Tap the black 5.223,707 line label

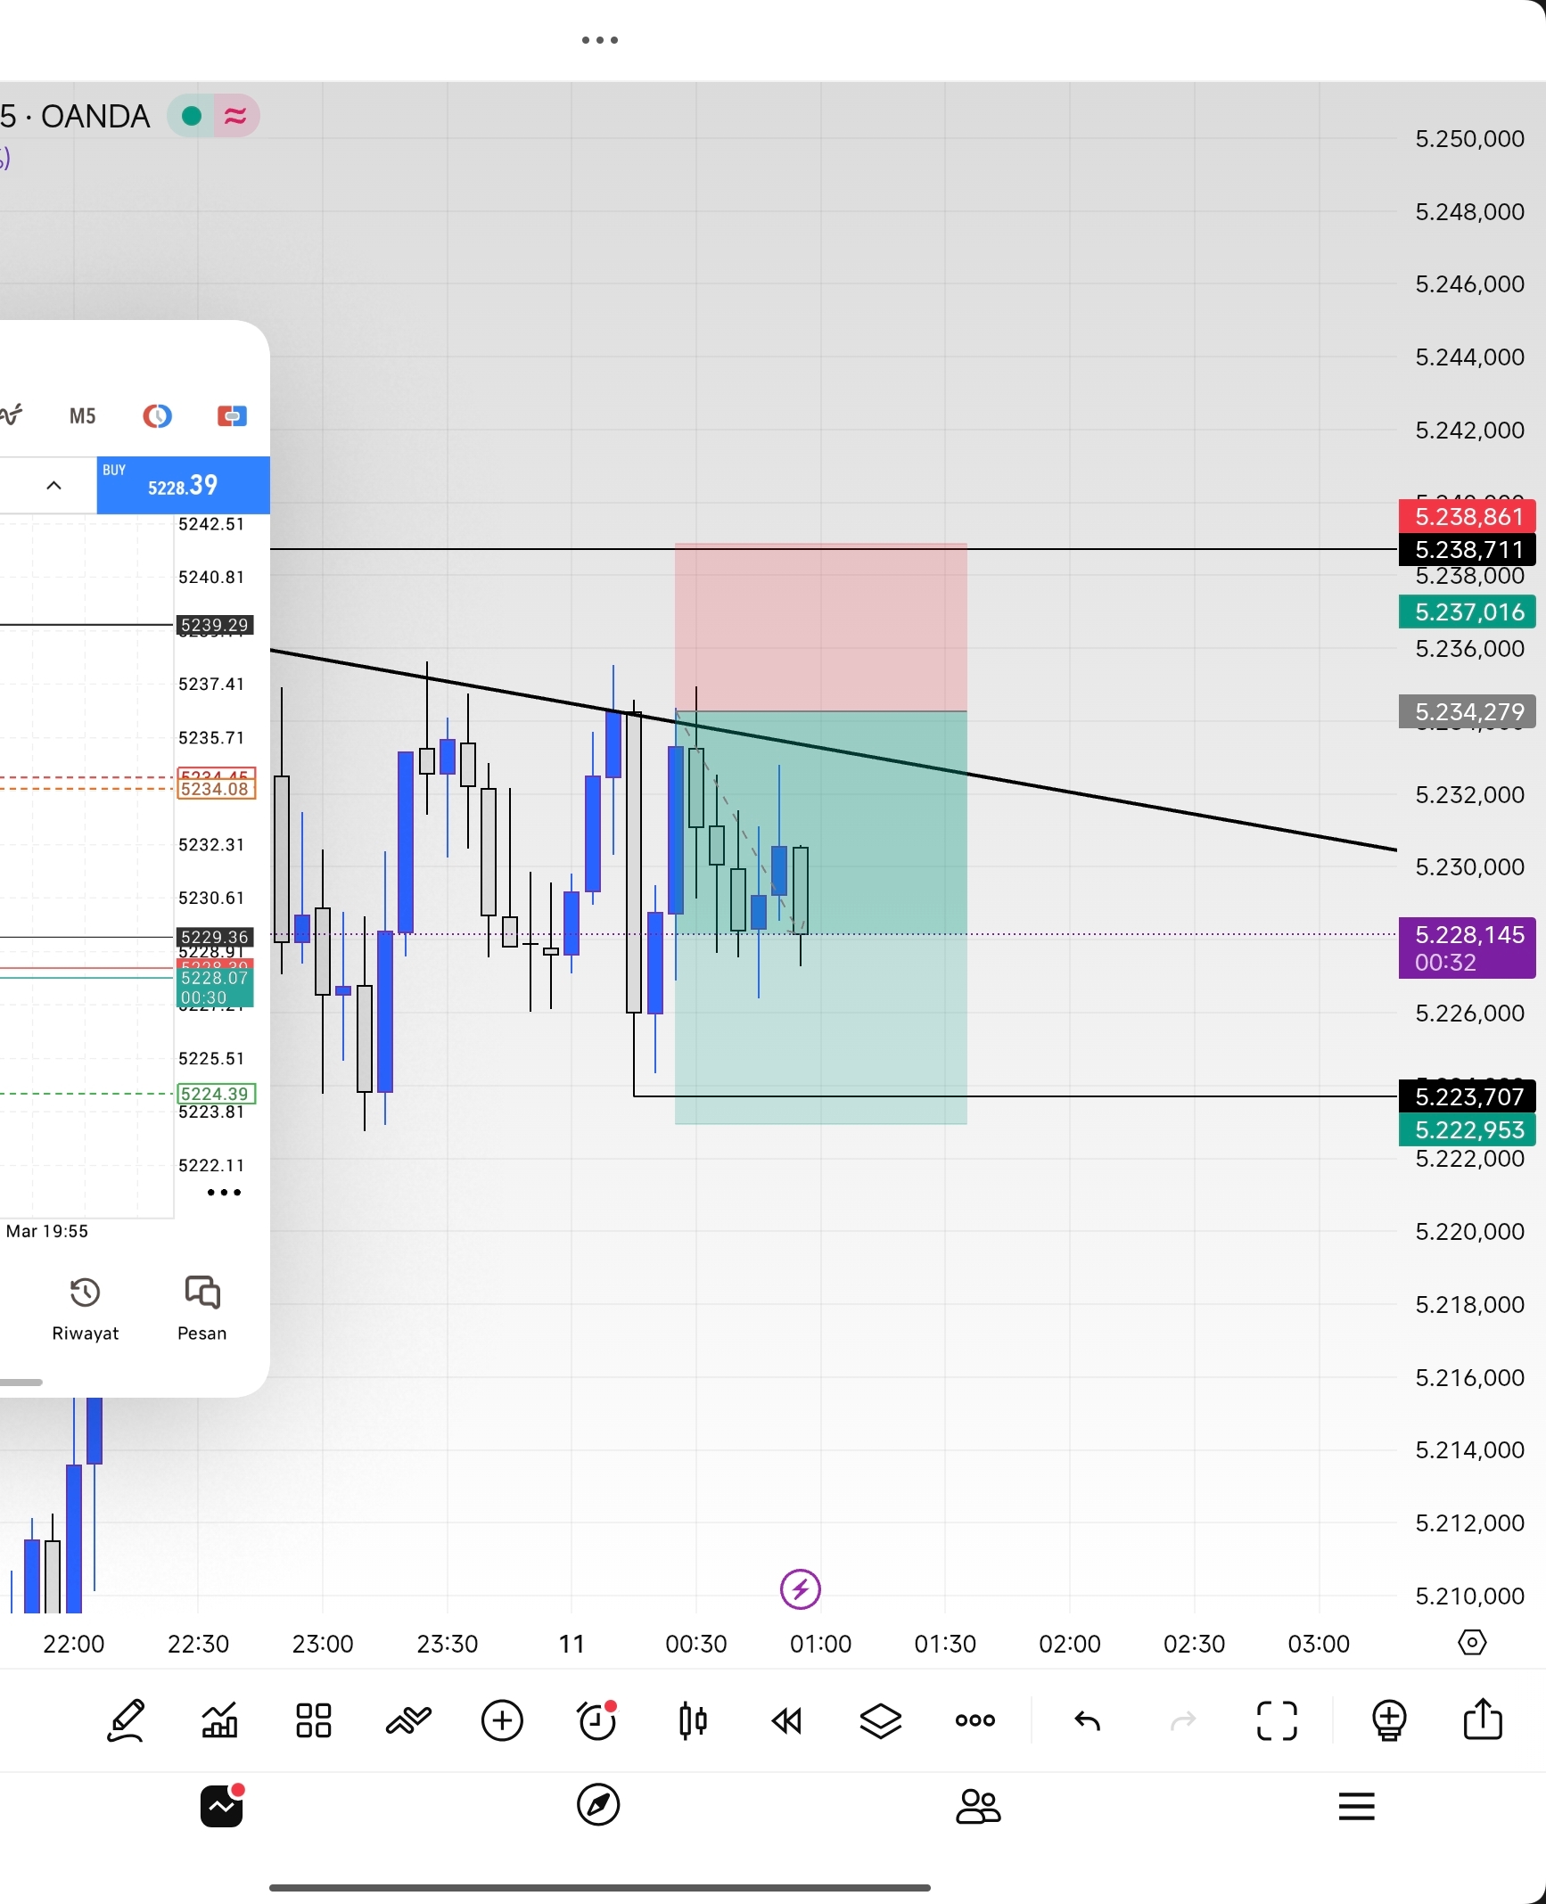click(x=1468, y=1096)
